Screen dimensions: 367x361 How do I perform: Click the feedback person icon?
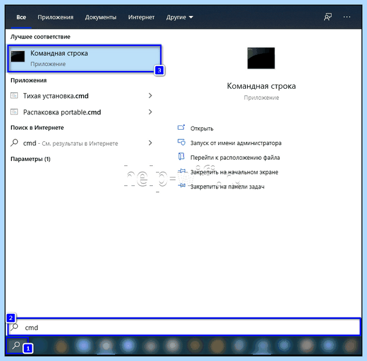point(328,17)
